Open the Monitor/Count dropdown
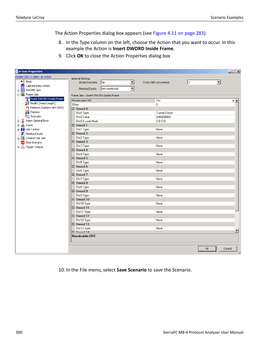Image resolution: width=267 pixels, height=346 pixels. [x=132, y=89]
